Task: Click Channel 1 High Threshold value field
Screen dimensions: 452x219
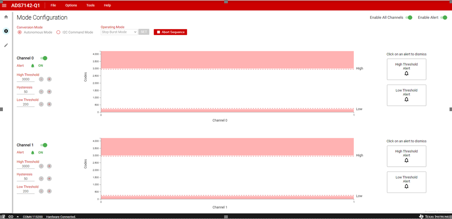Action: (26, 166)
